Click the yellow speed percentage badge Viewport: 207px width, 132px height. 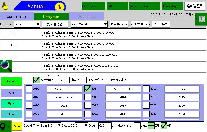click(59, 7)
